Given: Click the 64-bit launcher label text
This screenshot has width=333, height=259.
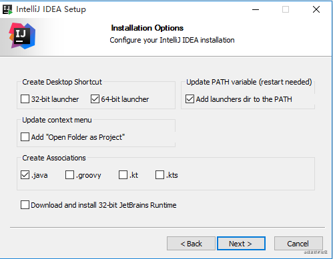Looking at the screenshot, I should (125, 99).
